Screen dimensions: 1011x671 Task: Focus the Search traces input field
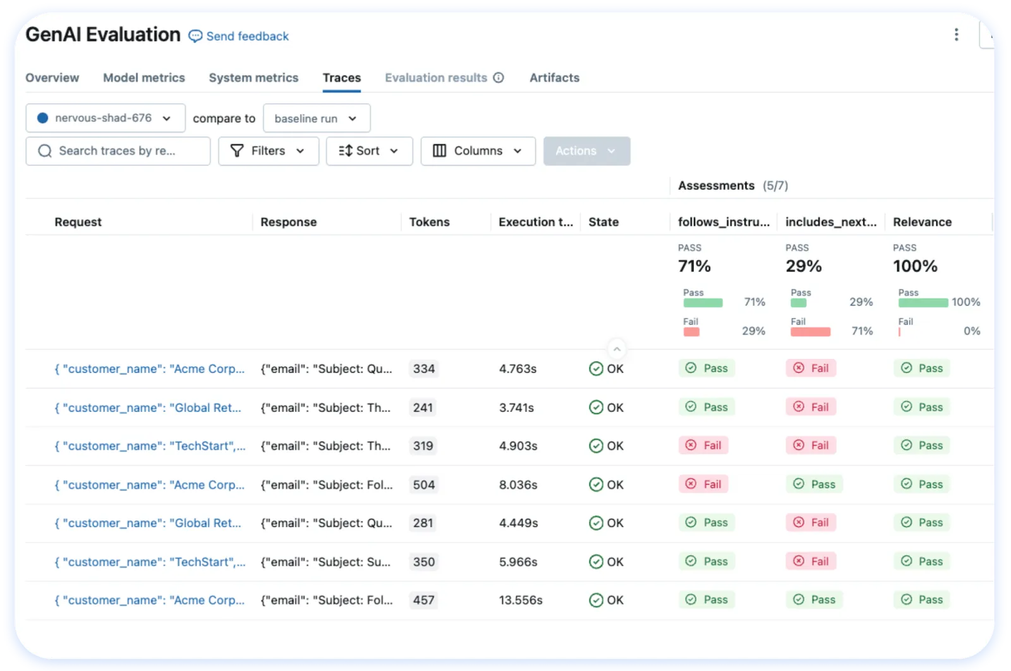pos(118,151)
